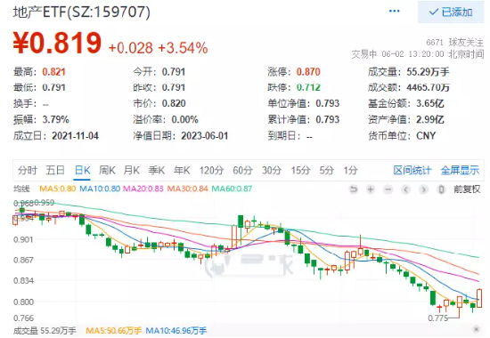Click the MA20:0.83 moving average label
The height and width of the screenshot is (338, 490).
(143, 189)
